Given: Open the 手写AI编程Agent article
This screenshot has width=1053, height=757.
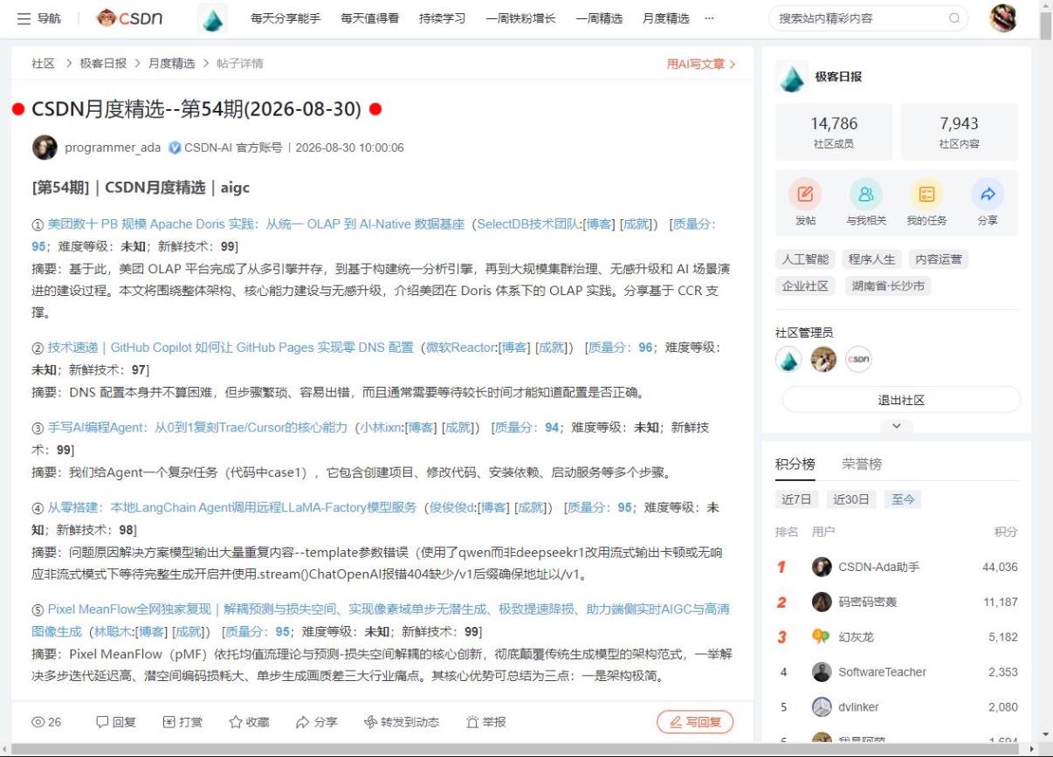Looking at the screenshot, I should tap(197, 428).
